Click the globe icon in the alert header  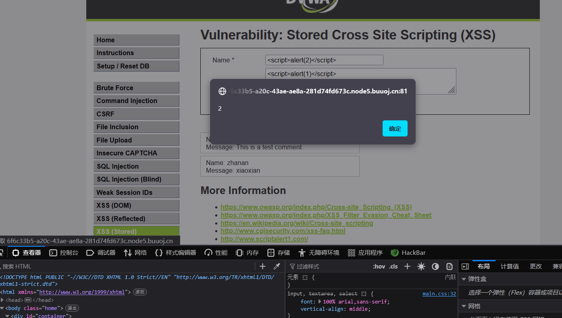[x=222, y=91]
